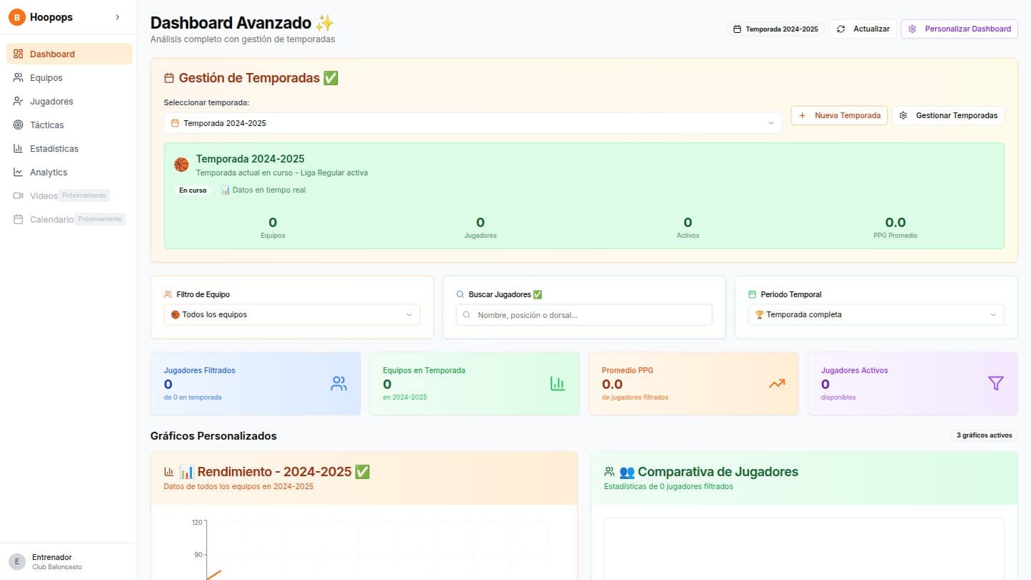Click the Buscar Jugadores search field
Screen dimensions: 1031x580
click(584, 314)
